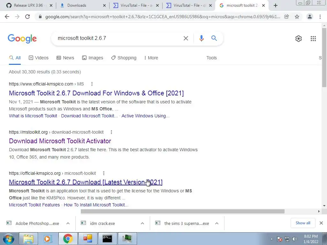The height and width of the screenshot is (245, 327).
Task: Follow the Active Windows Using... sitelink
Action: [145, 116]
